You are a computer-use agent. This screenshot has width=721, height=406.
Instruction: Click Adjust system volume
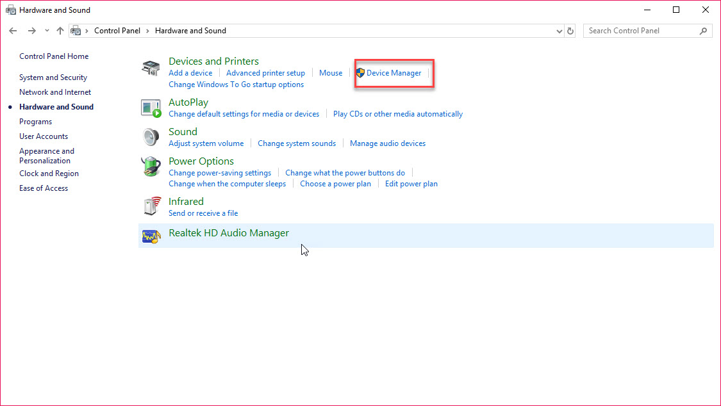(206, 143)
